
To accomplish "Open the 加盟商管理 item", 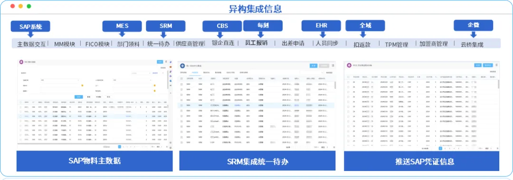I will (434, 44).
